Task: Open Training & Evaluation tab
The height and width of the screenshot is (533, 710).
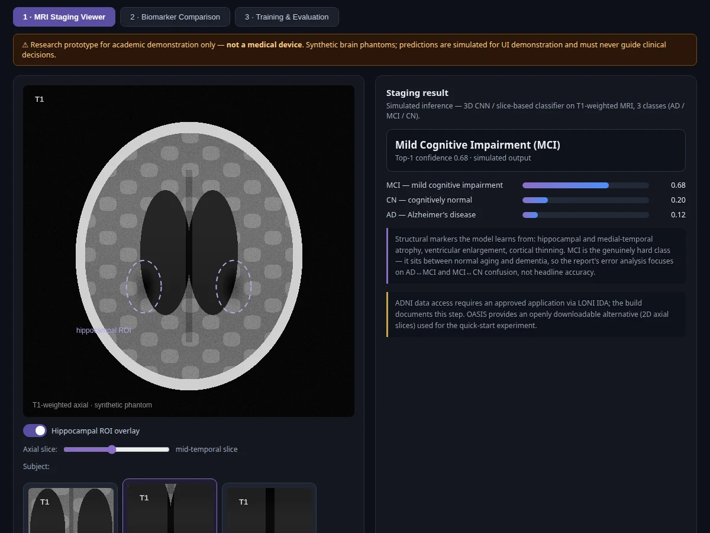Action: point(287,17)
